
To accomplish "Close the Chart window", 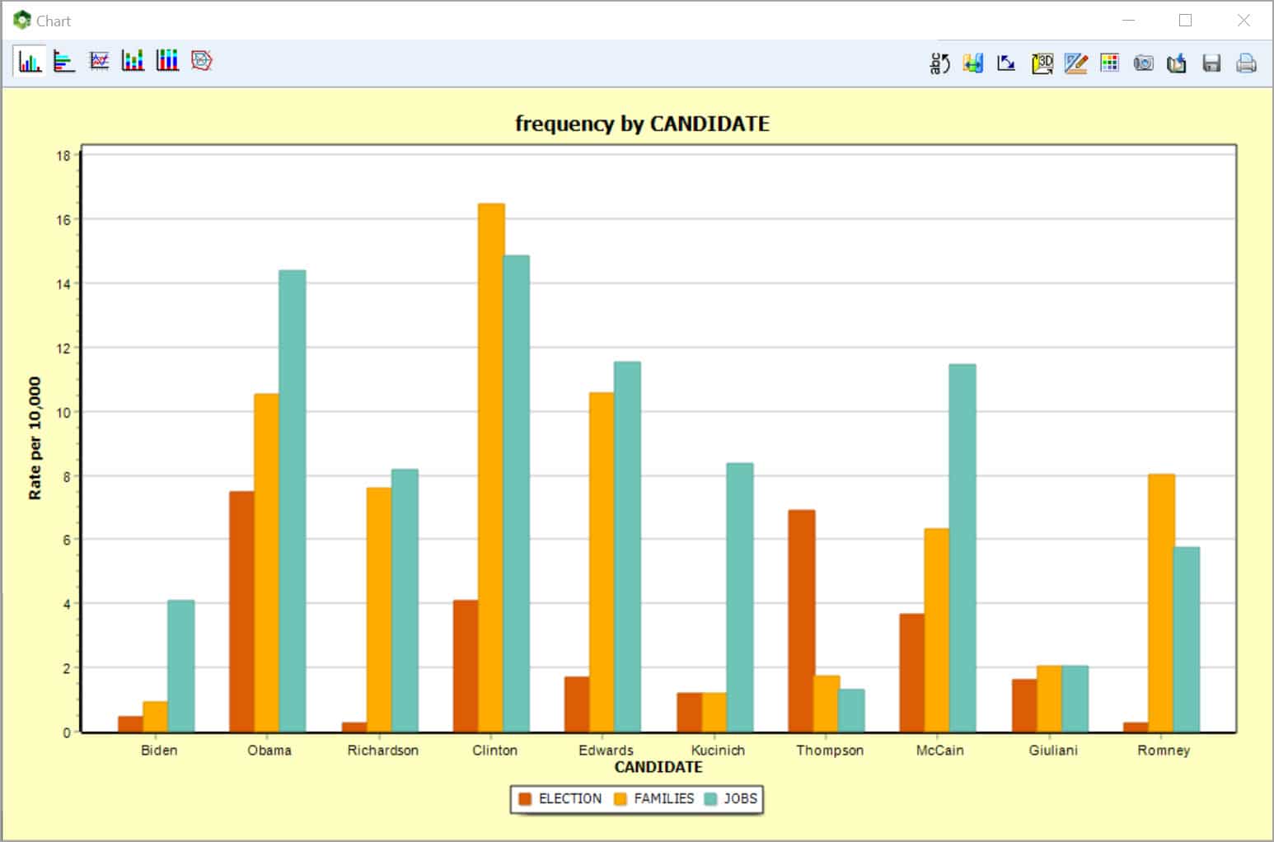I will tap(1244, 21).
